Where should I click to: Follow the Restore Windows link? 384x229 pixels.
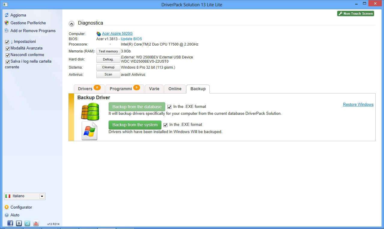(358, 104)
